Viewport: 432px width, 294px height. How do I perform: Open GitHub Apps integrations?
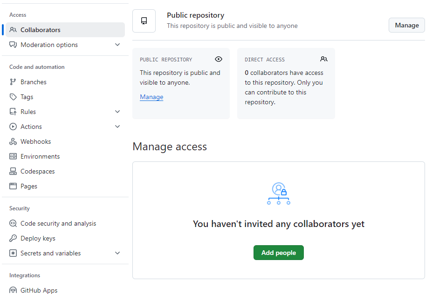pyautogui.click(x=65, y=290)
